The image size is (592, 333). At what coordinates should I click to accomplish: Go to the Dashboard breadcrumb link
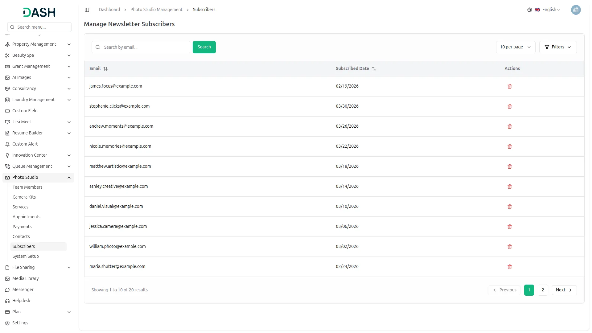point(109,10)
